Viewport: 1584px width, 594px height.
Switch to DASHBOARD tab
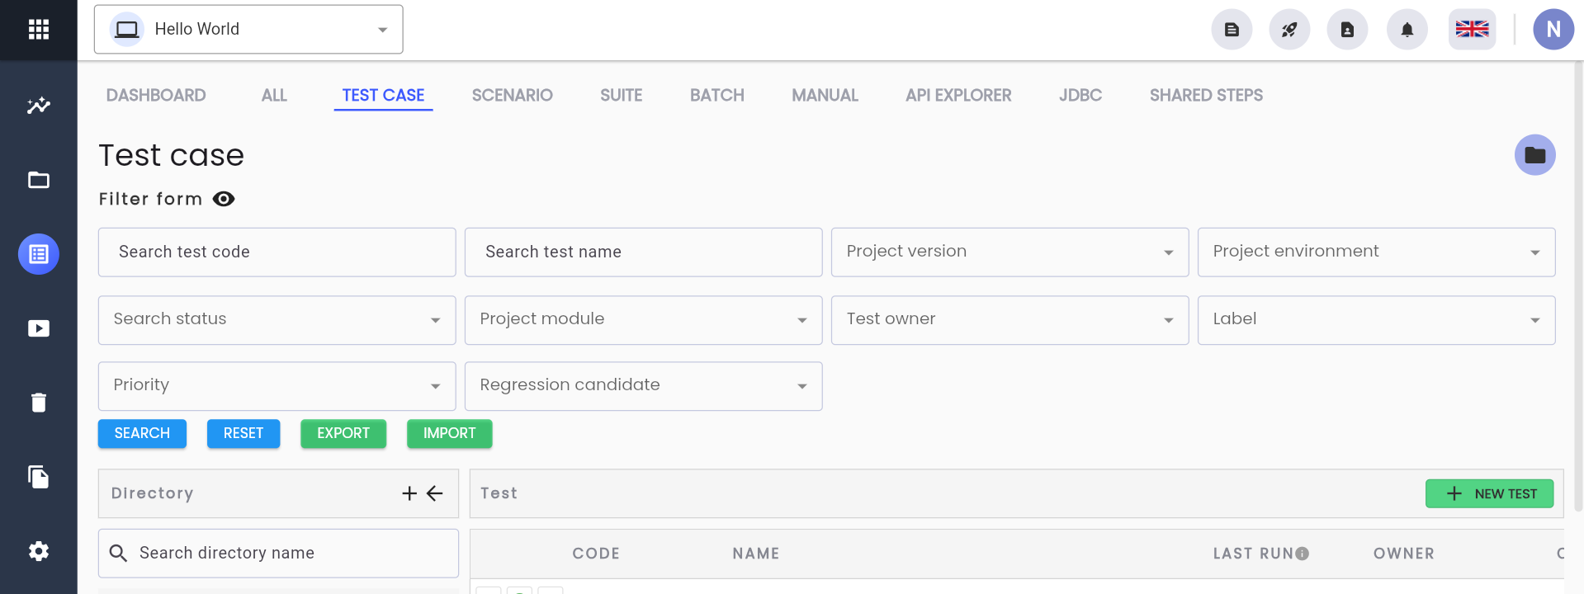[156, 96]
